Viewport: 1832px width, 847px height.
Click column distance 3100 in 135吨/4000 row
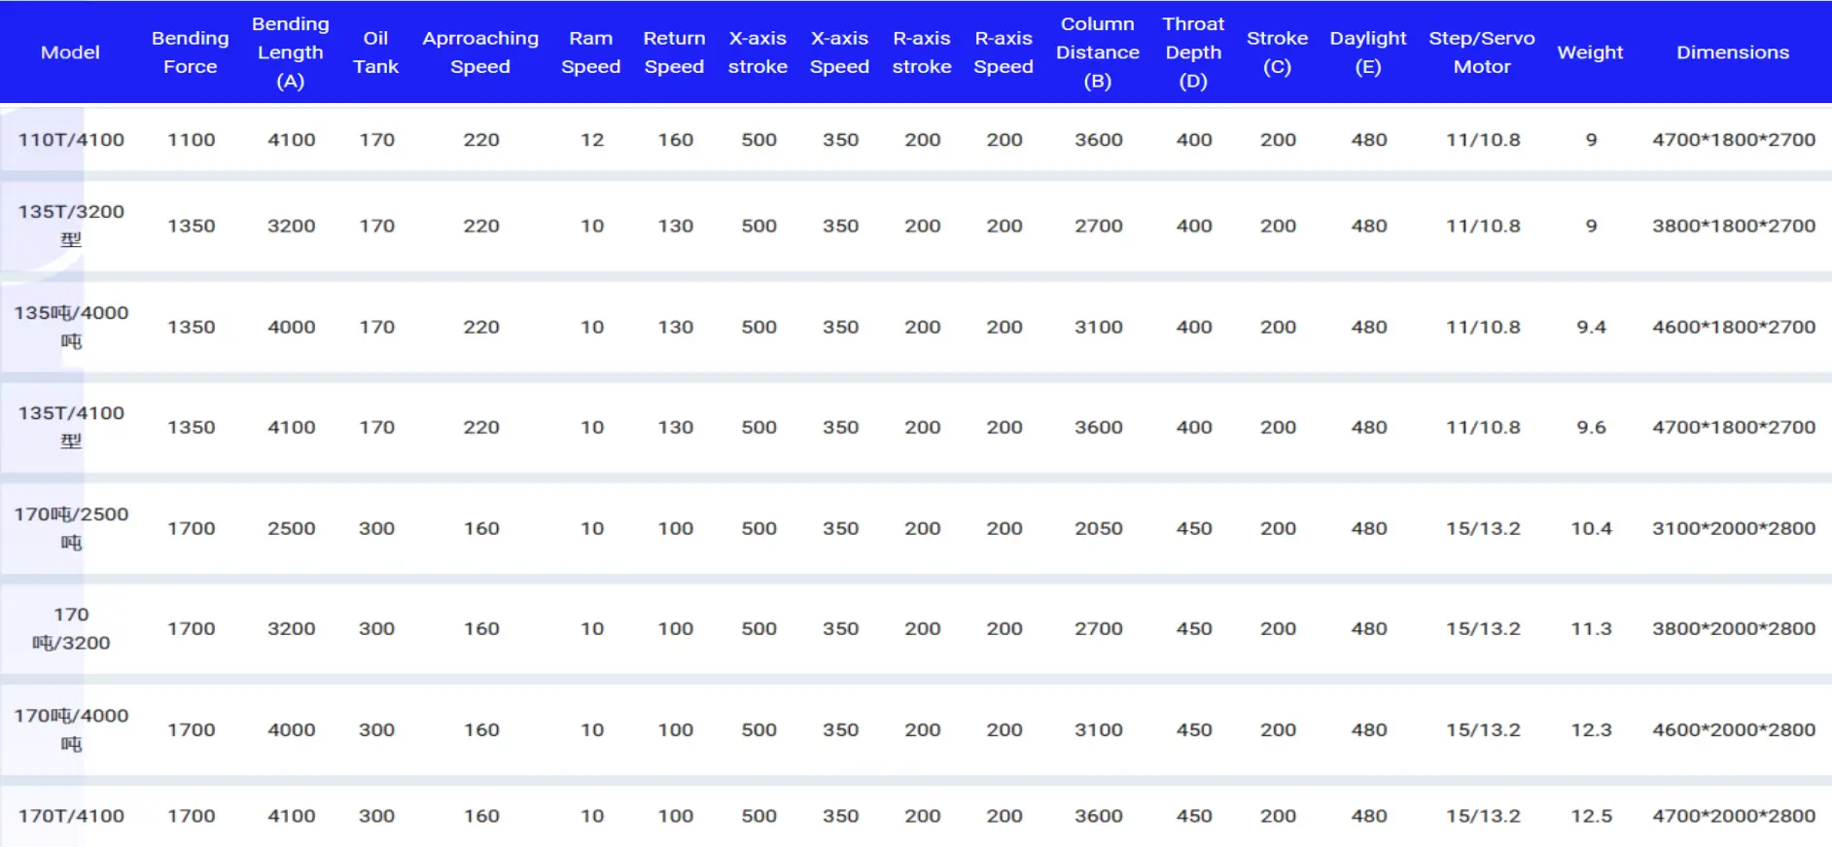(1099, 327)
